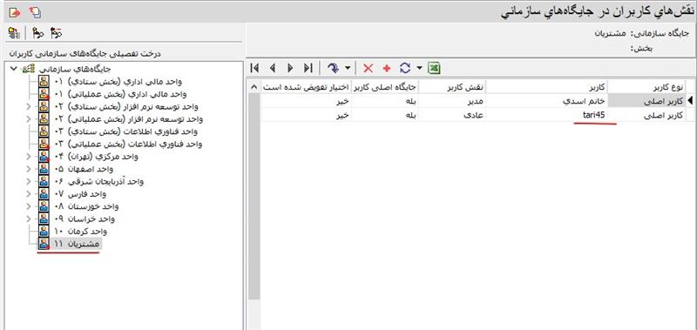
Task: Click the grid's vertical scrollbar up arrow
Action: pyautogui.click(x=254, y=86)
